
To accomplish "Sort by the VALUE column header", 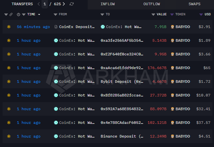I will coord(162,14).
